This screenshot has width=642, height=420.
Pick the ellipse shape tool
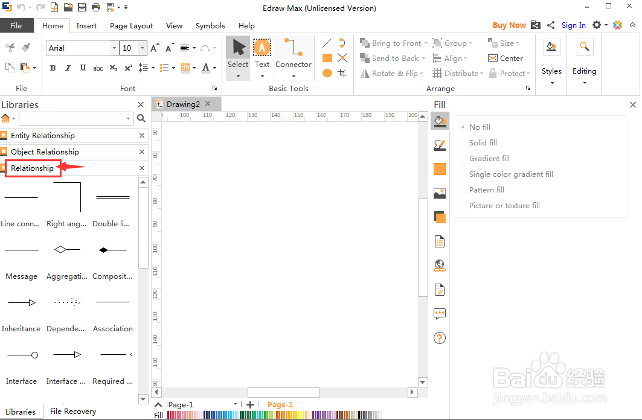tap(327, 73)
